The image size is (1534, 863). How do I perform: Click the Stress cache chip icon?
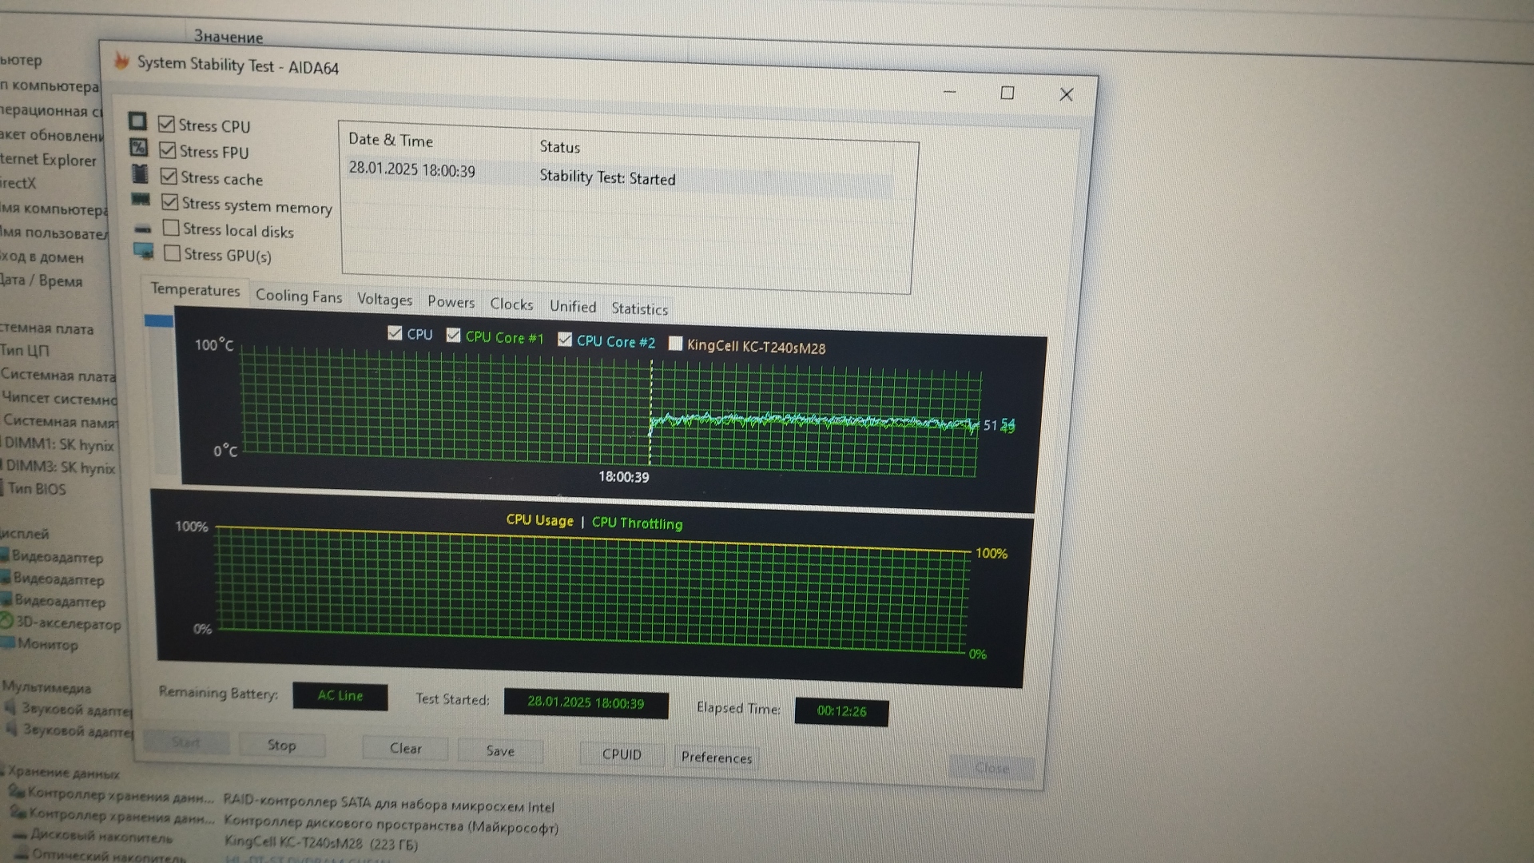click(x=140, y=173)
